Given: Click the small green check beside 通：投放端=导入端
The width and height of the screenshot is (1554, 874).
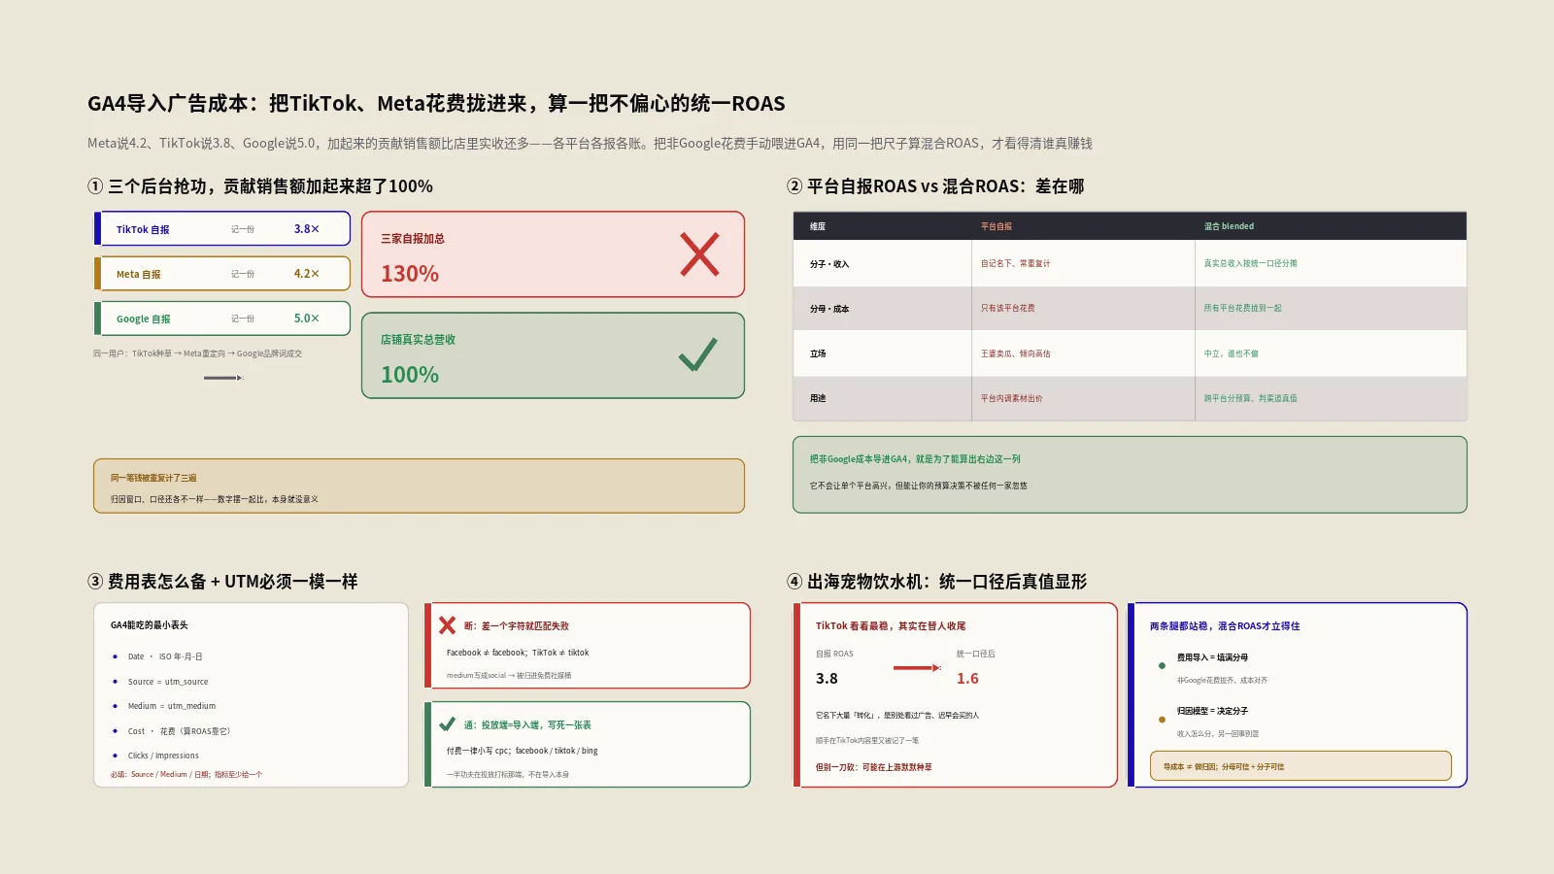Looking at the screenshot, I should pos(447,724).
